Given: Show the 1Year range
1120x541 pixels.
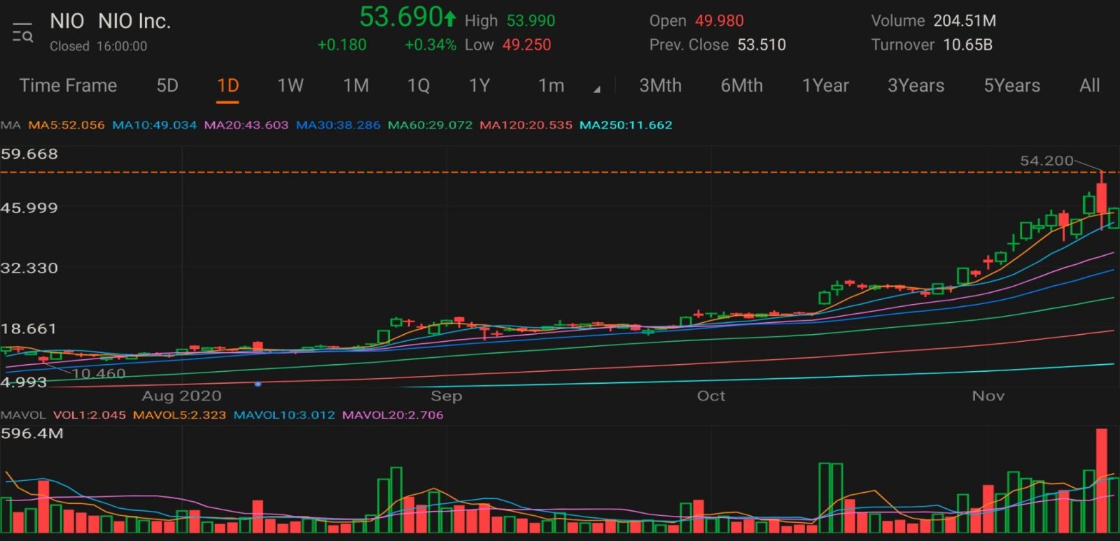Looking at the screenshot, I should pyautogui.click(x=825, y=85).
